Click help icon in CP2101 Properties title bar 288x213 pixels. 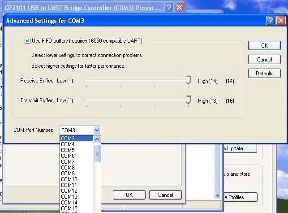coord(169,7)
